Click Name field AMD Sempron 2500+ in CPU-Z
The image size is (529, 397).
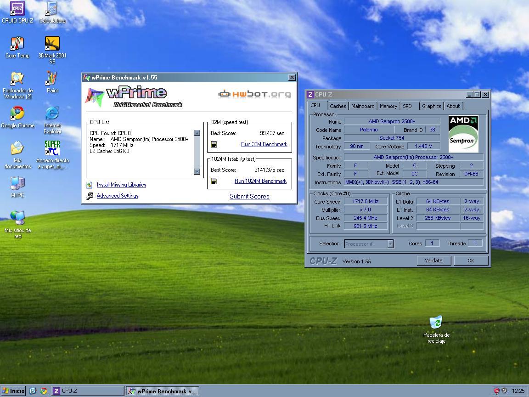[x=392, y=121]
